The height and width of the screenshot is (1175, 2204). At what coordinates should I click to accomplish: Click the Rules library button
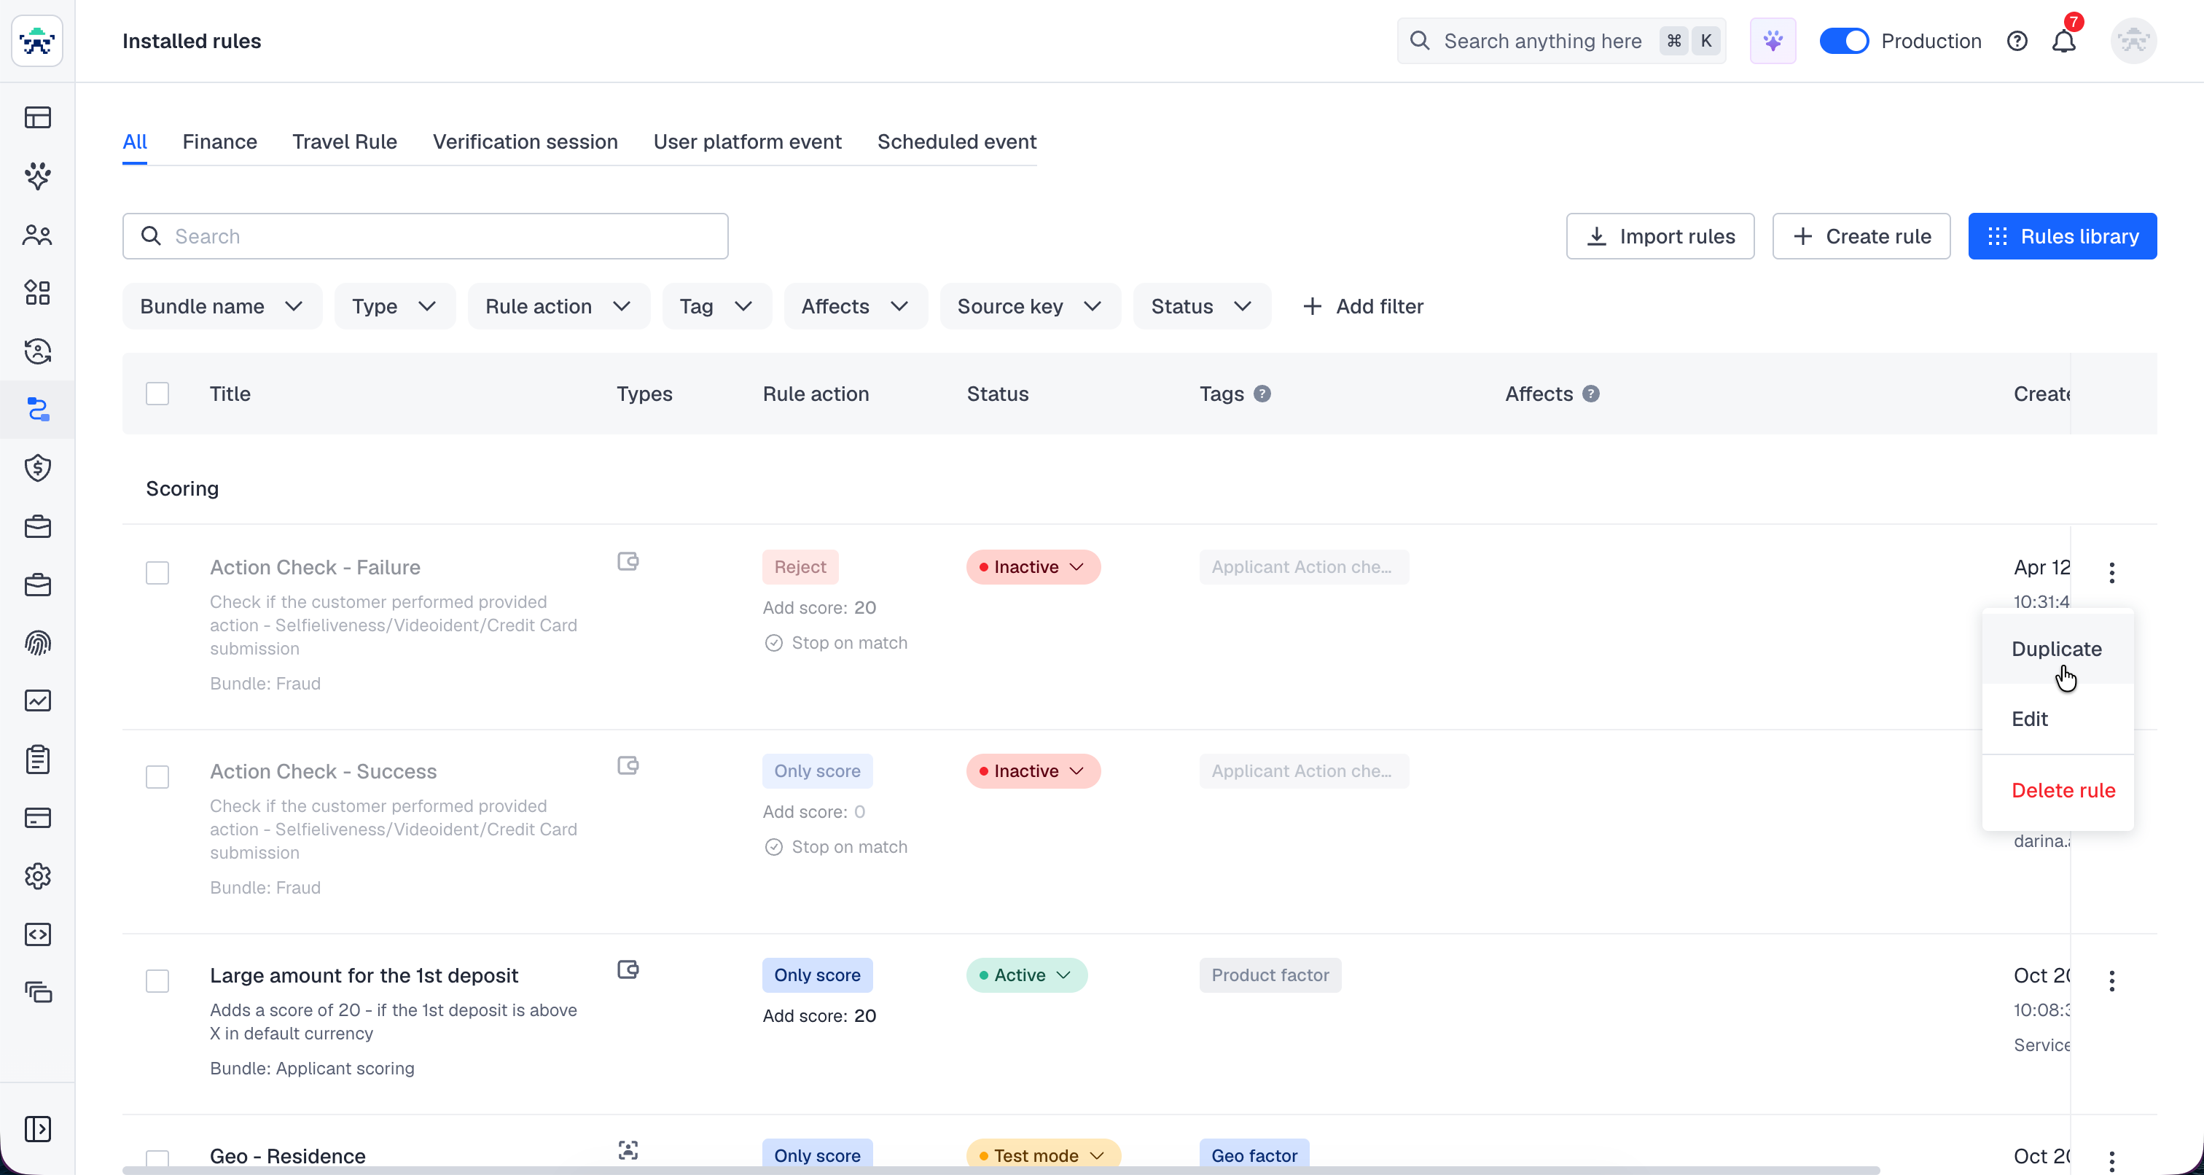(x=2061, y=236)
